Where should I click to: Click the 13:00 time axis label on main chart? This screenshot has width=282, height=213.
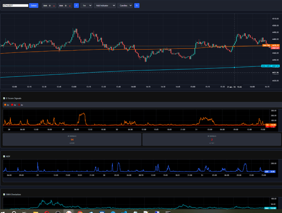point(74,87)
